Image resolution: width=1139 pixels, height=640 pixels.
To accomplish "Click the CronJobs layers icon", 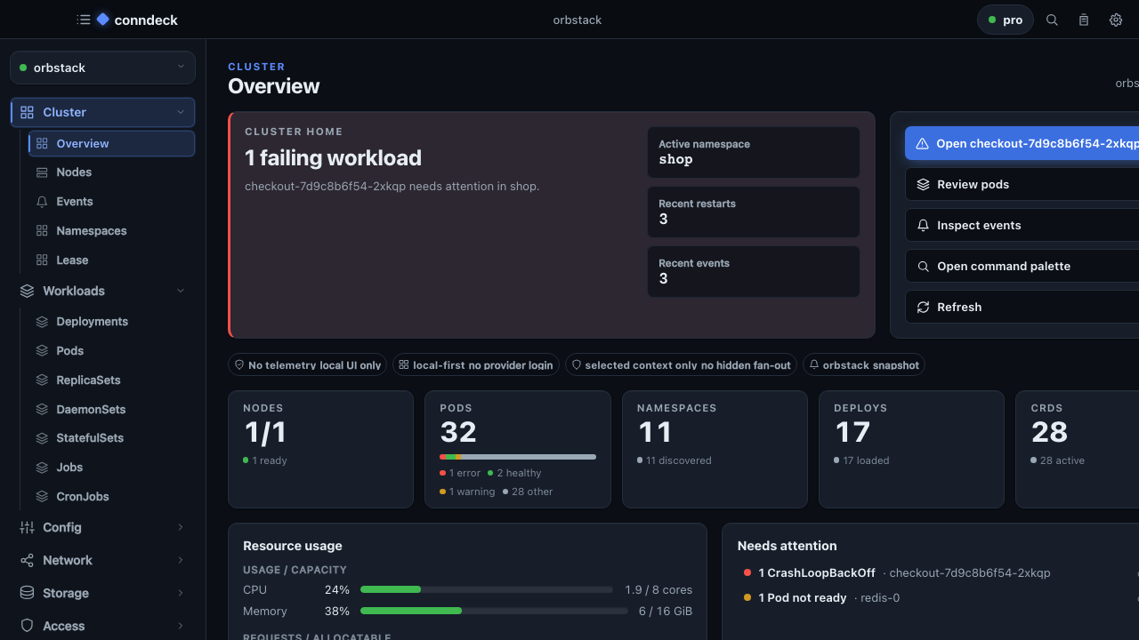I will tap(42, 497).
